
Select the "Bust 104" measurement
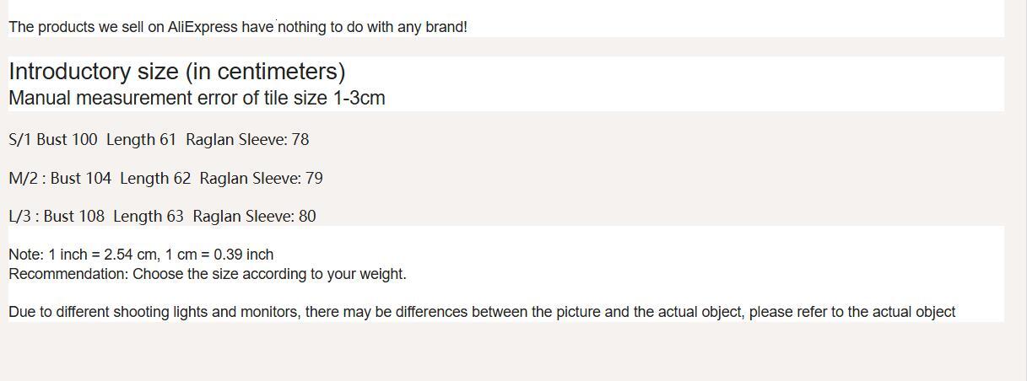pos(80,179)
